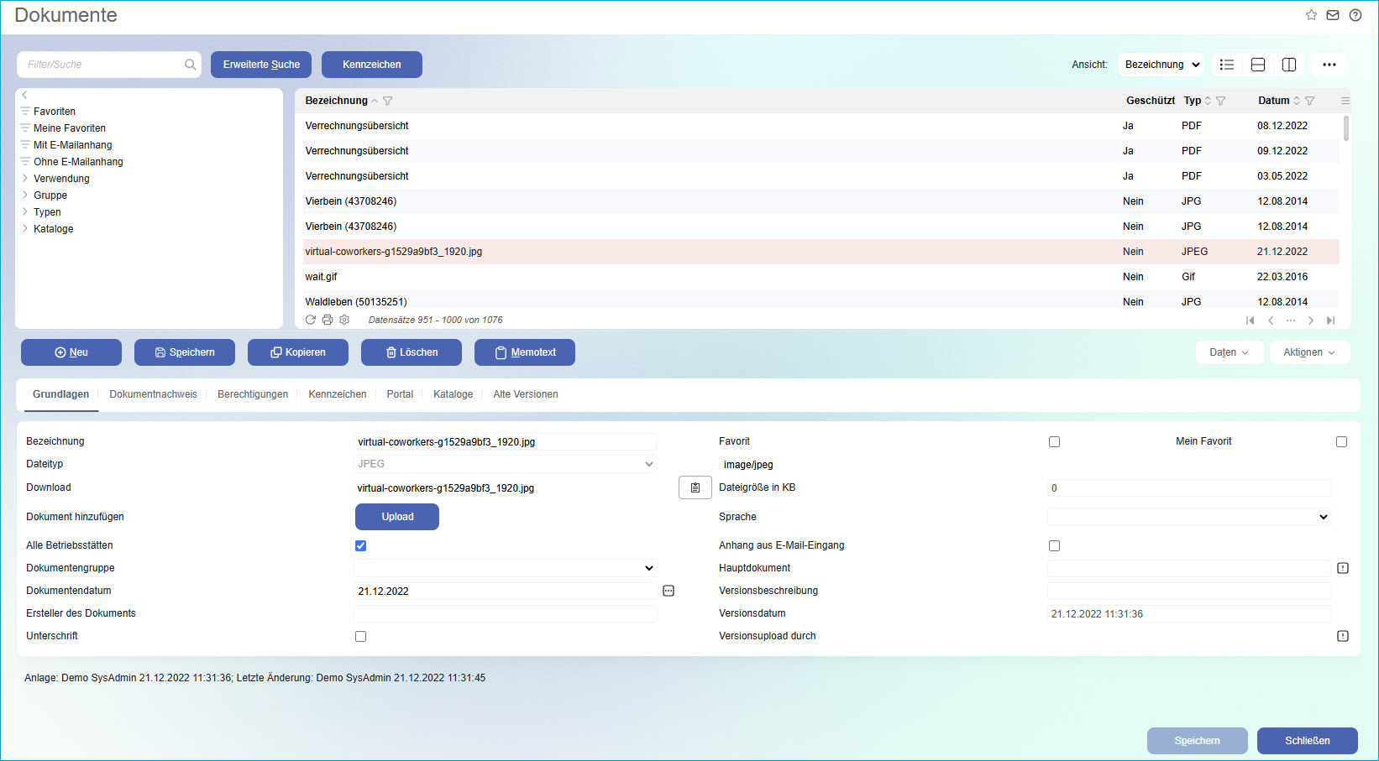Enable the Favorit checkbox
This screenshot has width=1379, height=761.
click(1054, 441)
